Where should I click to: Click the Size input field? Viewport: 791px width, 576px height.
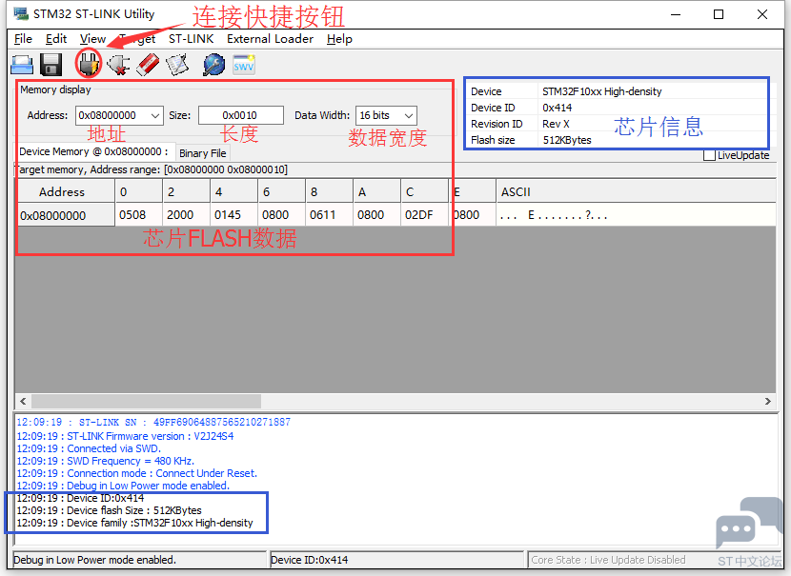point(240,116)
